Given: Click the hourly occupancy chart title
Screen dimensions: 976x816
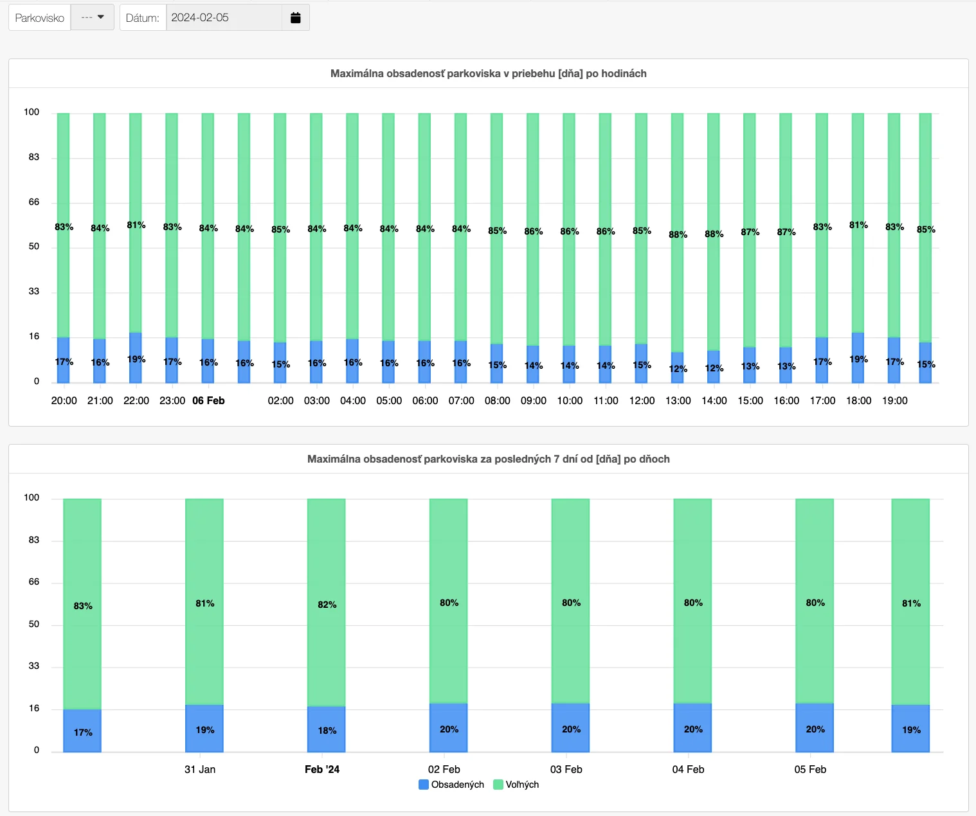Looking at the screenshot, I should click(x=488, y=74).
